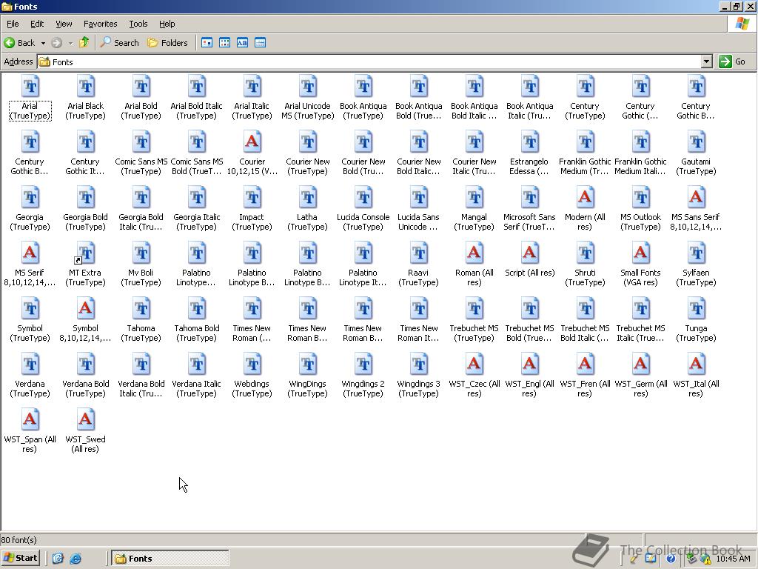758x569 pixels.
Task: Select the Wingdings 3 font icon
Action: [419, 365]
